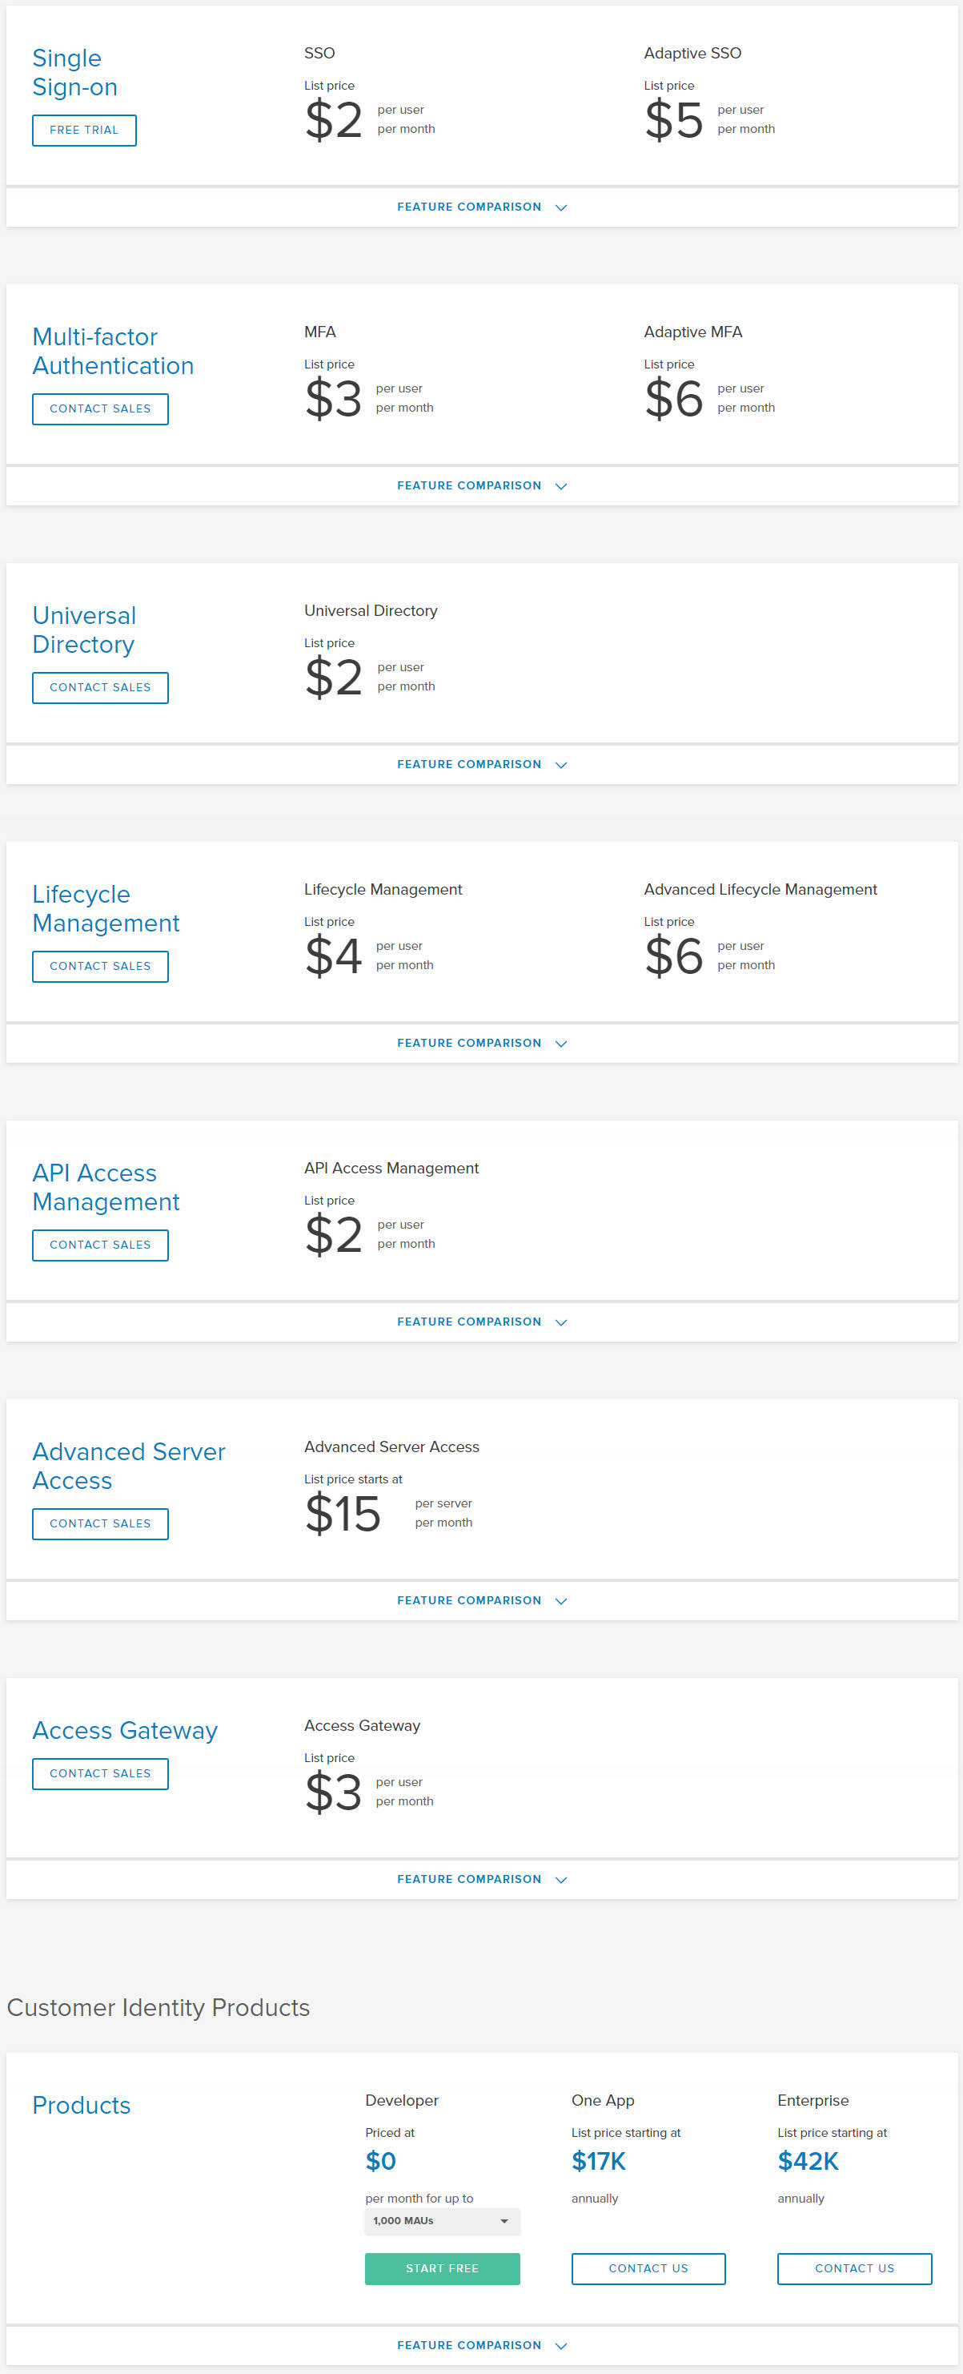This screenshot has width=963, height=2374.
Task: Click CONTACT SALES for Lifecycle Management
Action: 99,966
